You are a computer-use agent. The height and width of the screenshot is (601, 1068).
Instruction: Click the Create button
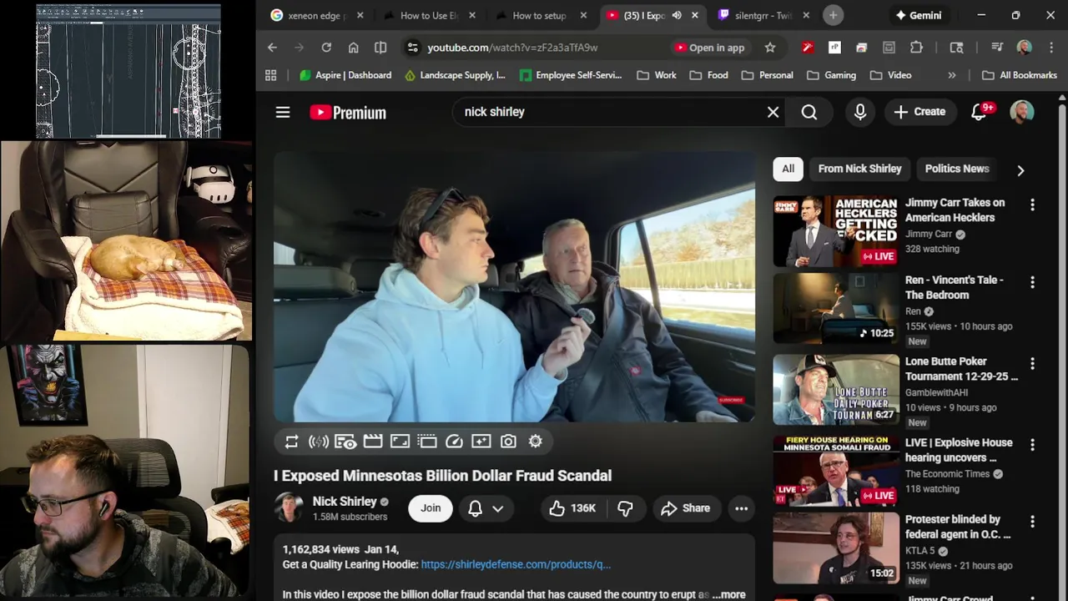click(x=919, y=112)
